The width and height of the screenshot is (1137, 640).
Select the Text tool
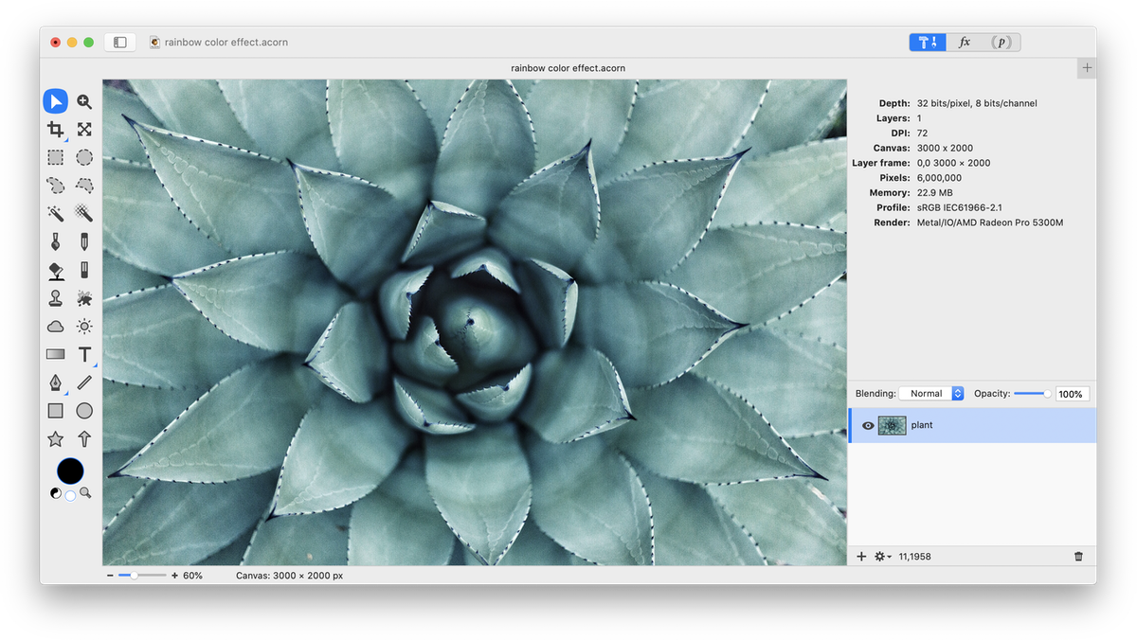click(x=84, y=354)
